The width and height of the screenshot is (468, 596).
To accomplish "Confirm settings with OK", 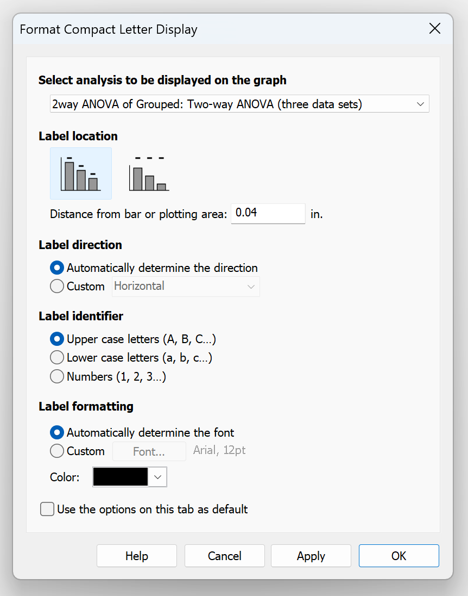I will pos(399,556).
